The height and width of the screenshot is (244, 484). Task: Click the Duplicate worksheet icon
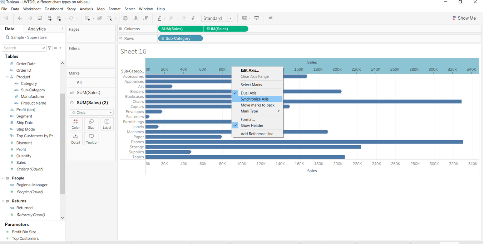pyautogui.click(x=100, y=18)
